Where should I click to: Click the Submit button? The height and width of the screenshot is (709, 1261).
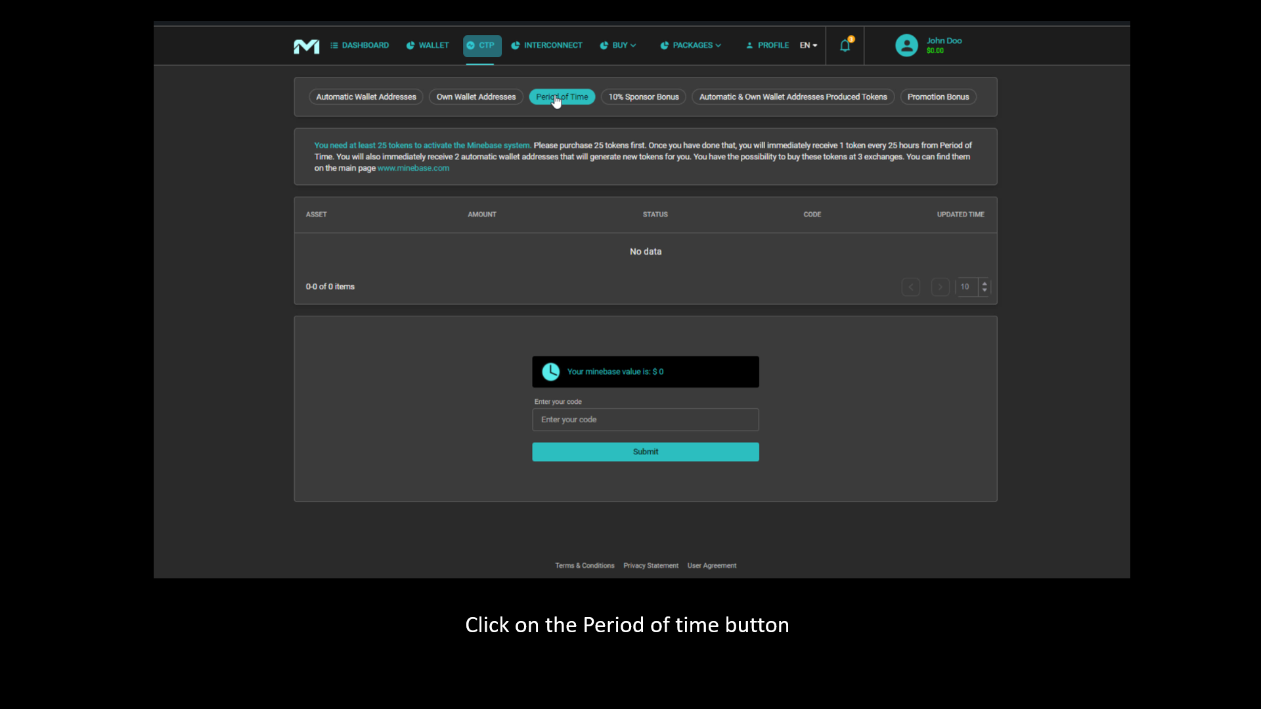(645, 451)
